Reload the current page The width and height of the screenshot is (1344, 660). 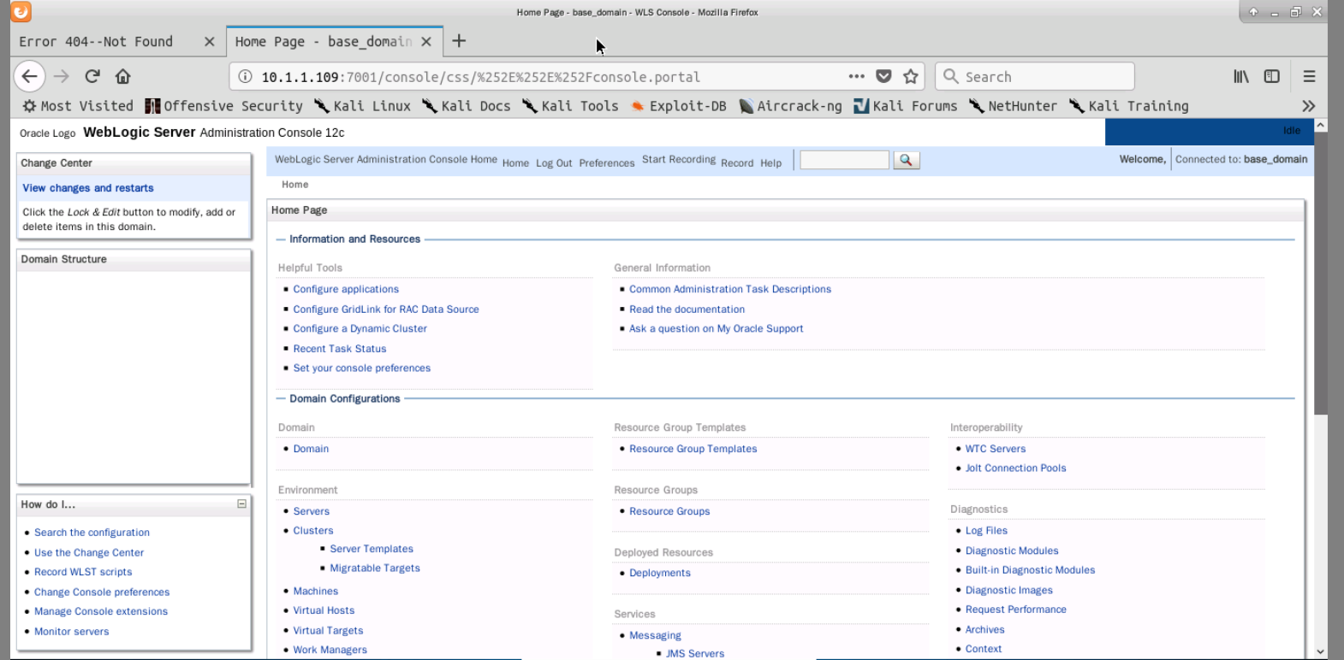click(x=92, y=76)
